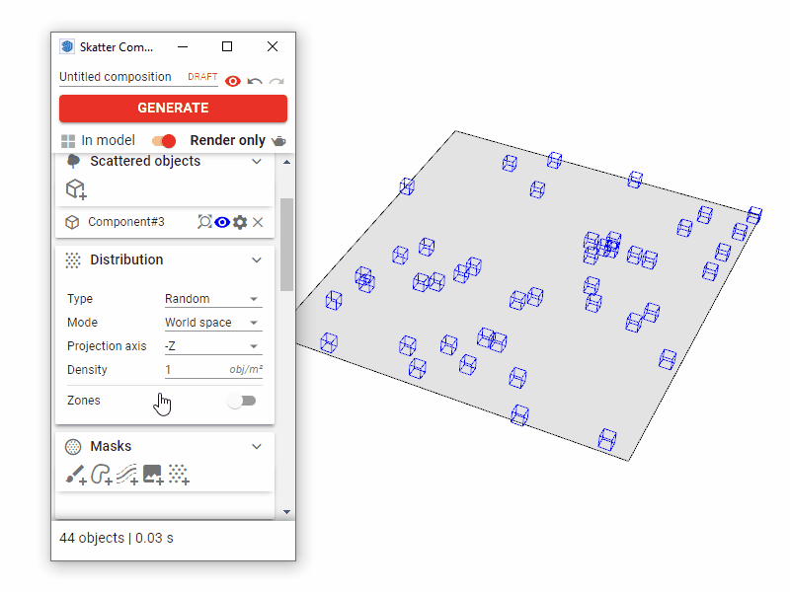This screenshot has height=592, width=790.
Task: Add a closed-curve area mask
Action: [102, 476]
